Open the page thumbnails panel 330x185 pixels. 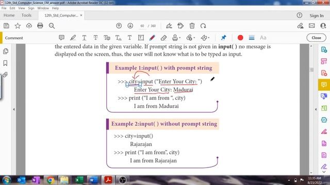pos(6,51)
